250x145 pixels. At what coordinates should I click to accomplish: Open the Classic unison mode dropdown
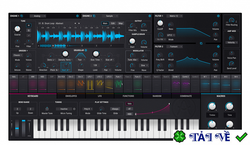click(17, 55)
